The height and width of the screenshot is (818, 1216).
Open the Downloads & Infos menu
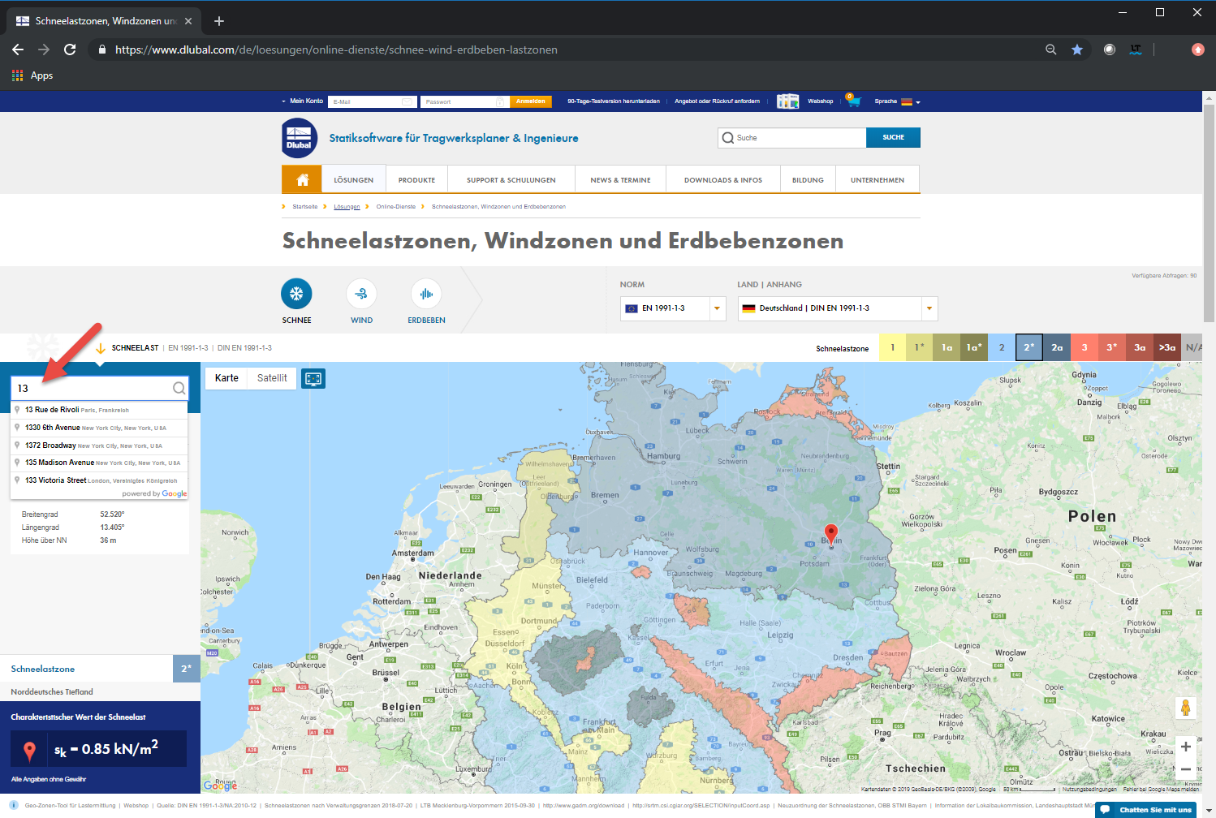tap(722, 180)
